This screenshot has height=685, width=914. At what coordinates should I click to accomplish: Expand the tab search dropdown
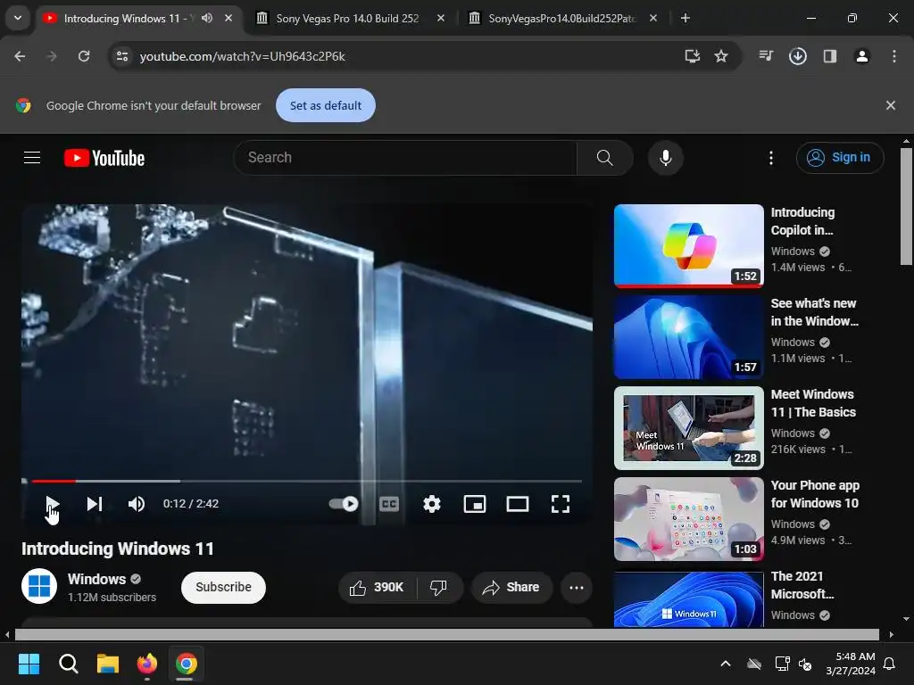(18, 18)
